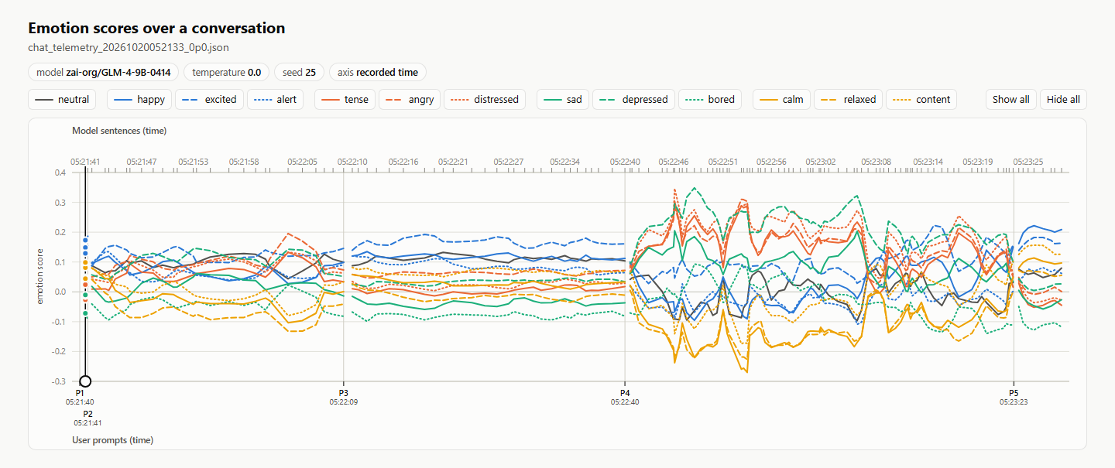Click the 05:23:25 time tick label
The width and height of the screenshot is (1115, 468).
(x=1028, y=162)
